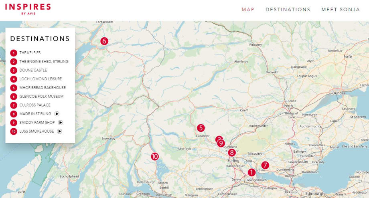Open the MAP navigation tab
This screenshot has width=369, height=198.
tap(248, 9)
